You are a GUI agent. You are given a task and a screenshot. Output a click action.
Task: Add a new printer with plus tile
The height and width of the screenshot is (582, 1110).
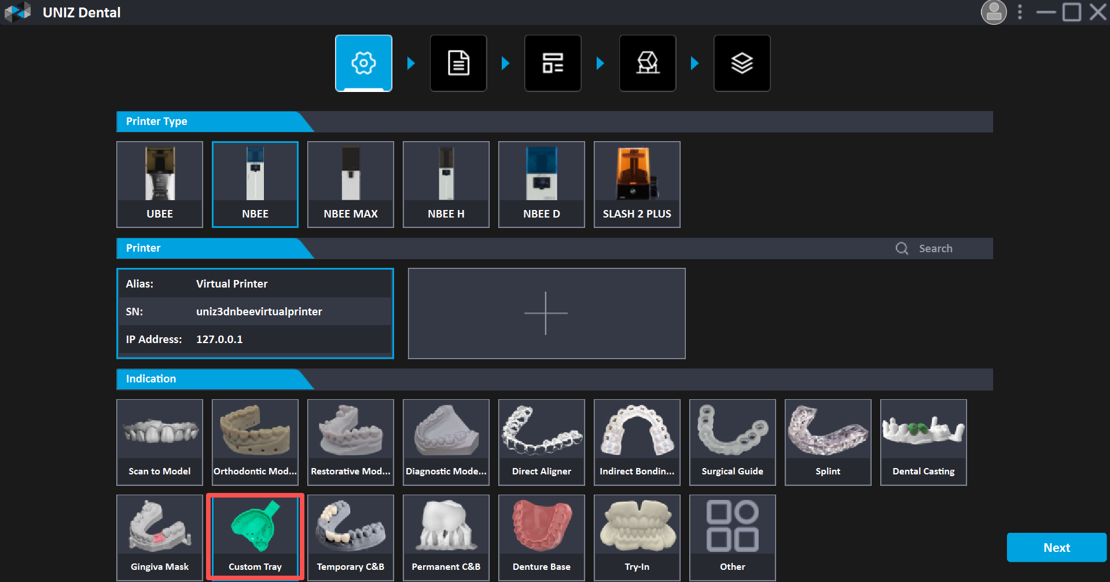tap(546, 313)
